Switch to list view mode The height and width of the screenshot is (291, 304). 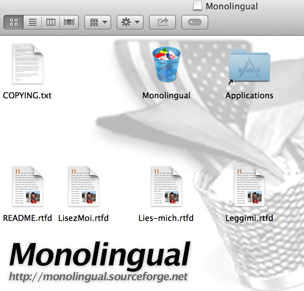click(33, 23)
